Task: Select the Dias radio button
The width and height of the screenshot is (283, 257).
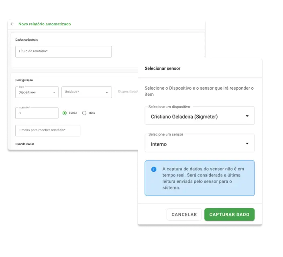Action: [84, 113]
